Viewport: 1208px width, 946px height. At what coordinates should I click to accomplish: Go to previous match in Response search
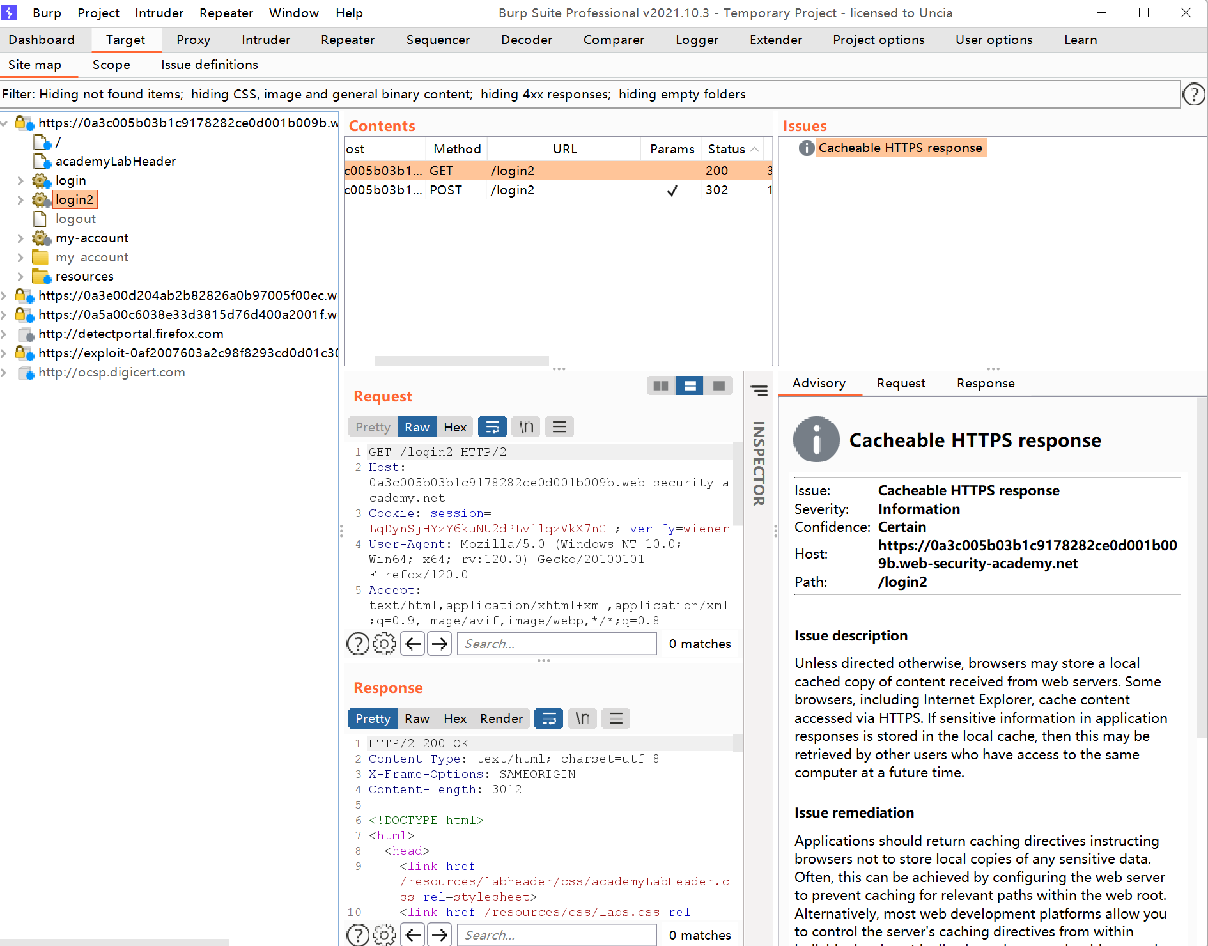tap(413, 935)
